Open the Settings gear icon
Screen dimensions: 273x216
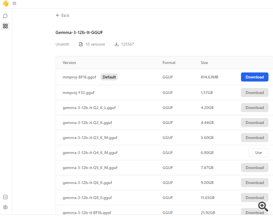tap(5, 207)
